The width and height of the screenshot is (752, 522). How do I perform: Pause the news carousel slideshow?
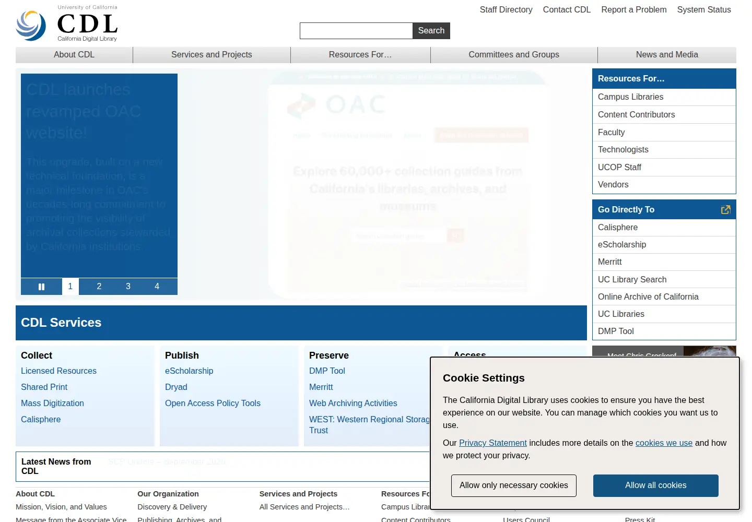click(41, 287)
